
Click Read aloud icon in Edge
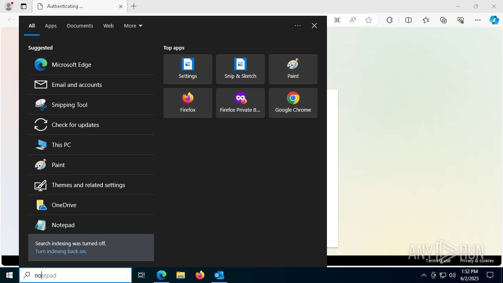tap(353, 20)
